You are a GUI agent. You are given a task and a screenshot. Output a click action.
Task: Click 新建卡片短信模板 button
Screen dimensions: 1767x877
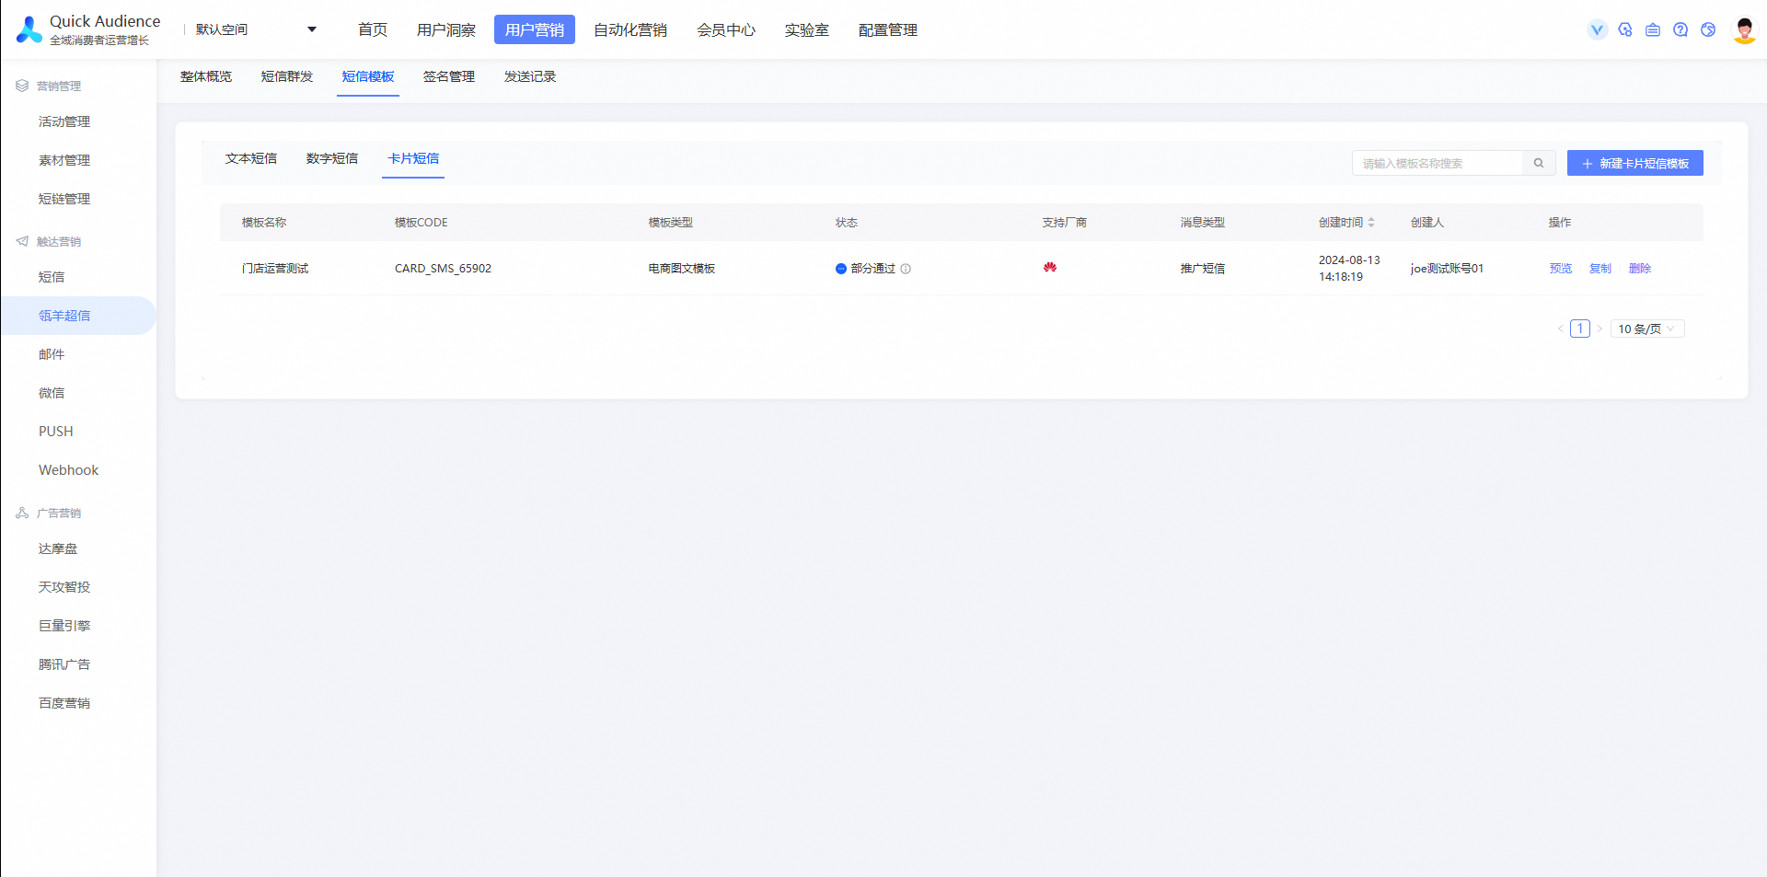tap(1635, 163)
